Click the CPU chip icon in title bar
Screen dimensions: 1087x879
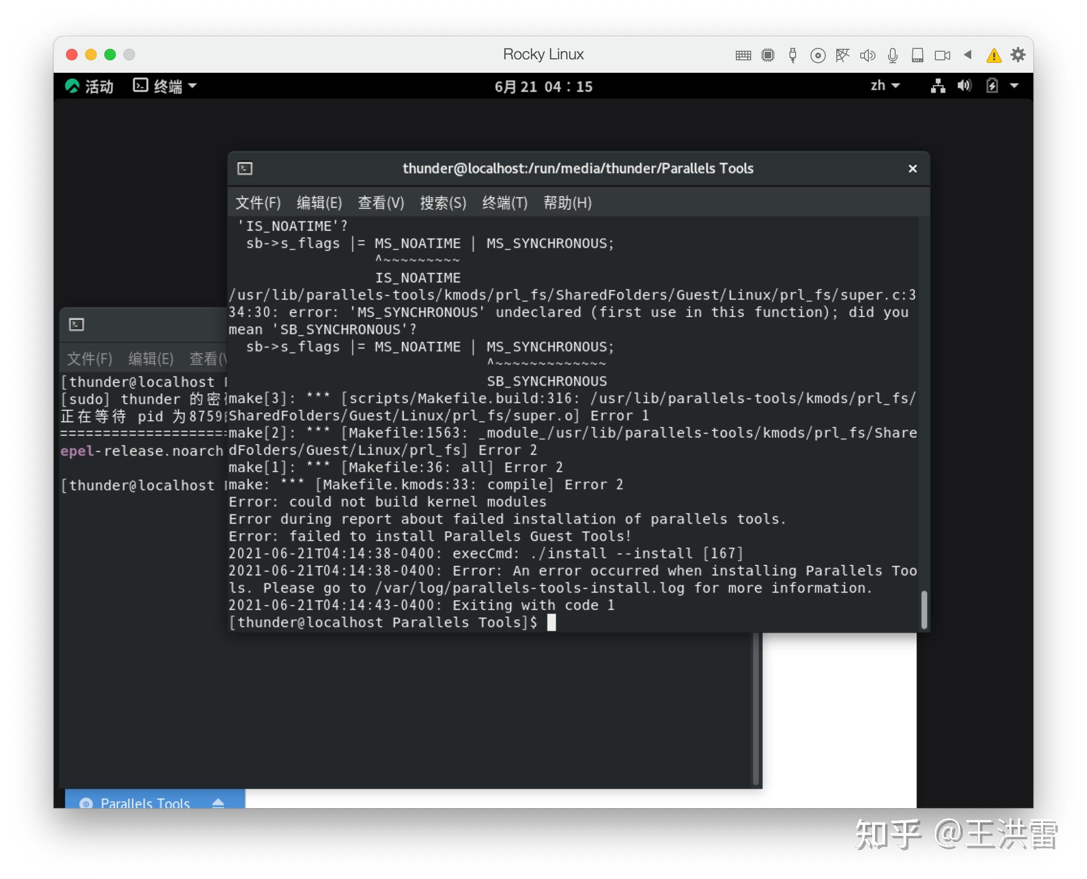768,55
